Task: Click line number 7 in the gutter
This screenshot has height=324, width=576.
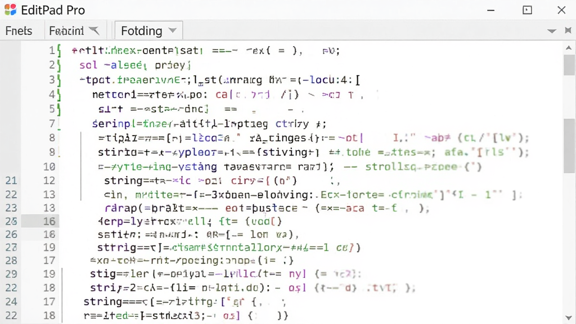Action: 52,124
